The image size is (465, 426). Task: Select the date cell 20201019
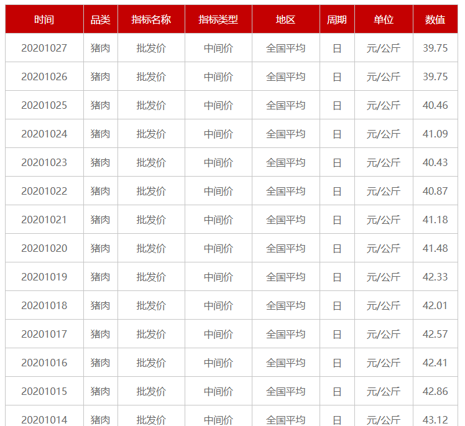point(44,277)
